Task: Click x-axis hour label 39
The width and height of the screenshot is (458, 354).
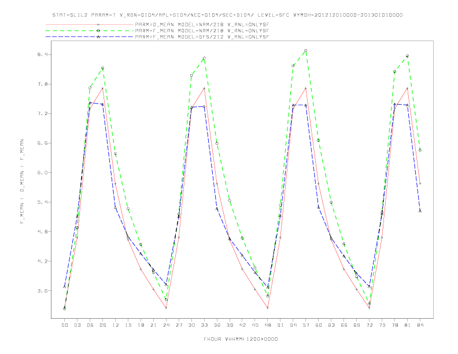Action: [230, 325]
